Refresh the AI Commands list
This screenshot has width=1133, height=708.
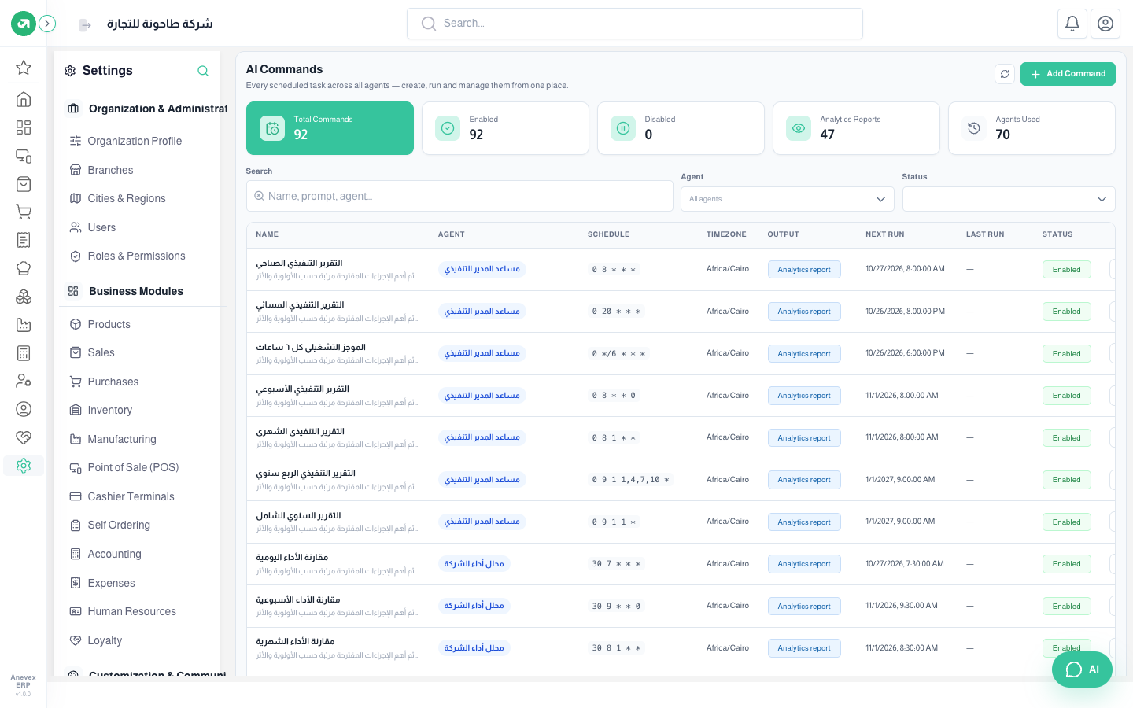(x=1005, y=74)
